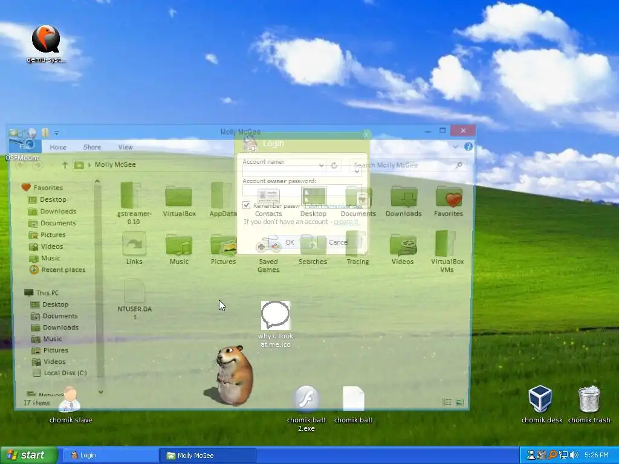Image resolution: width=619 pixels, height=464 pixels.
Task: Focus the Account owner password field
Action: point(302,190)
